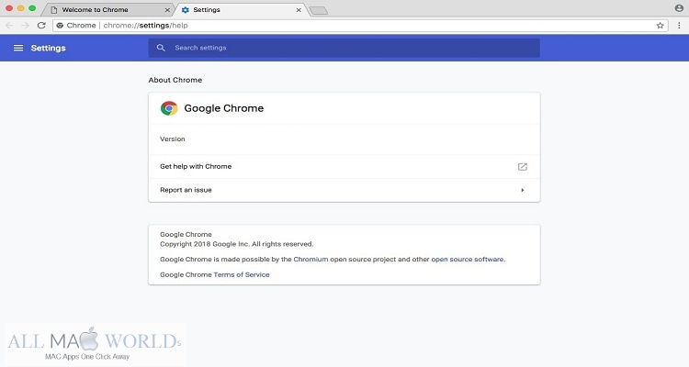Image resolution: width=689 pixels, height=367 pixels.
Task: Go back to the previous page
Action: pyautogui.click(x=9, y=26)
